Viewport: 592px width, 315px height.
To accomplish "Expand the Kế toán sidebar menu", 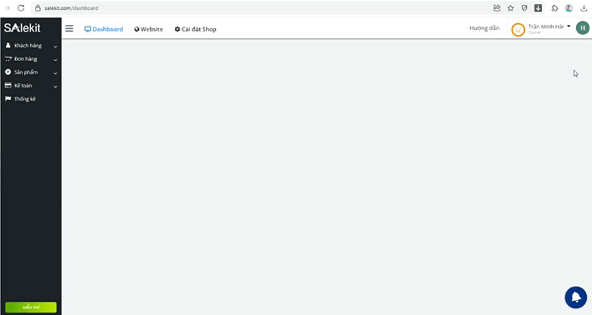I will (x=31, y=85).
